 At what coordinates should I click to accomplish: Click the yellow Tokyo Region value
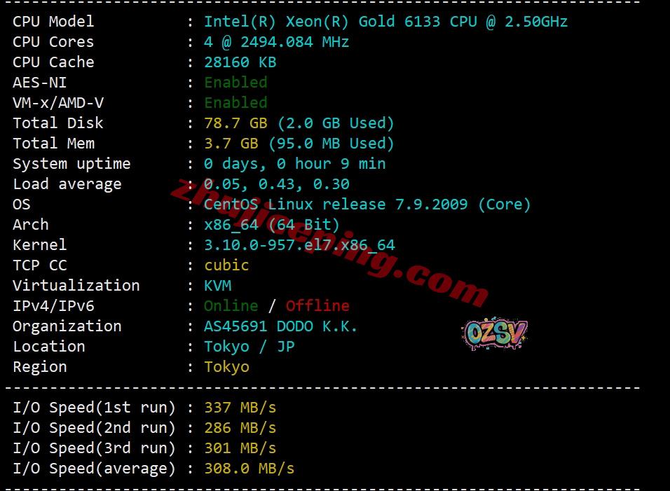tap(226, 367)
